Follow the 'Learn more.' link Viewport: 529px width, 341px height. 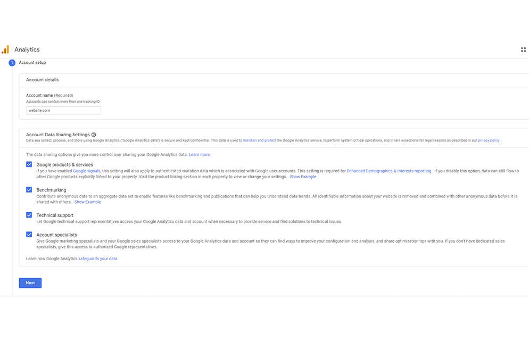(200, 154)
